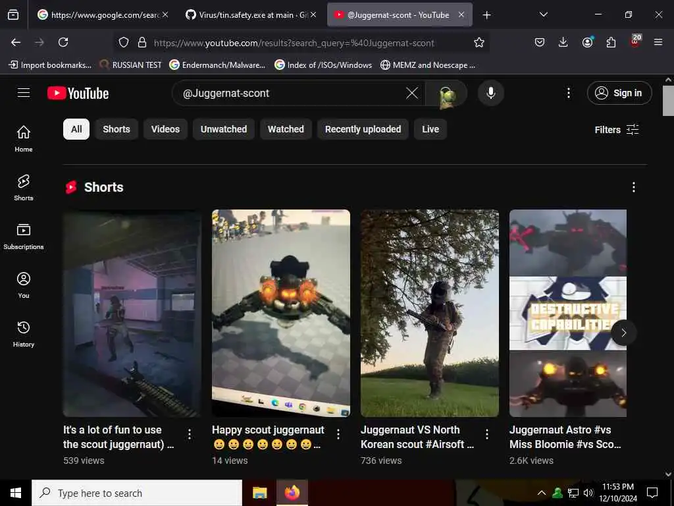Open the Filters options
Screen dimensions: 674x506
[617, 130]
